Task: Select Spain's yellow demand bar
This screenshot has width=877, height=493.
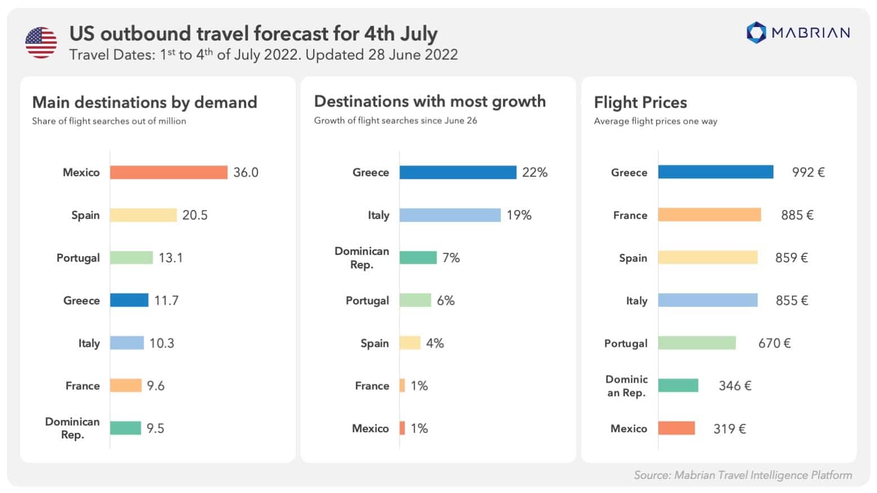Action: click(143, 215)
